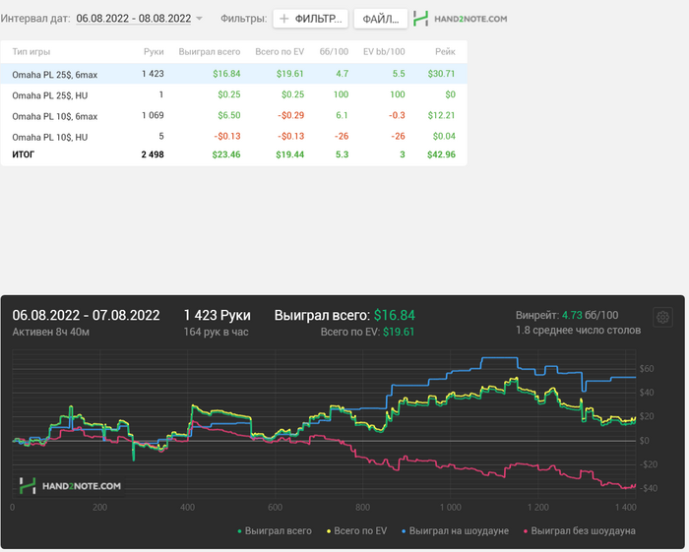This screenshot has height=552, width=689.
Task: Click the $23.46 total won cell
Action: [226, 154]
